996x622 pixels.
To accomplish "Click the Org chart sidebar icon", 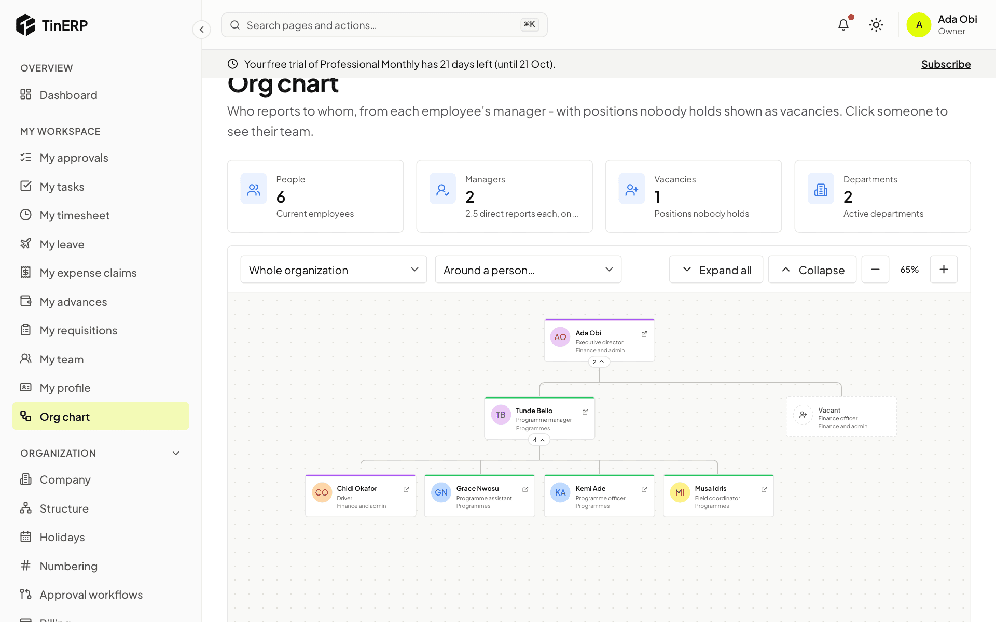I will click(26, 416).
